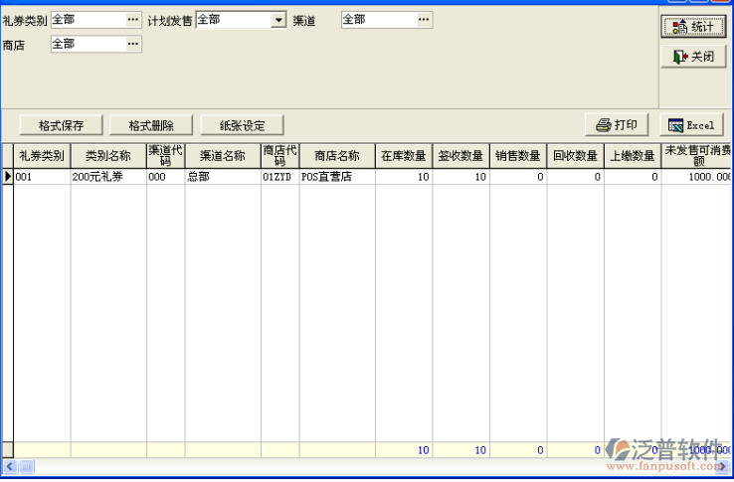Viewport: 734px width, 482px height.
Task: Click the POS直营店 cell
Action: (336, 177)
